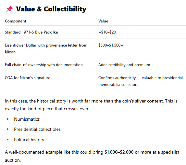Screen dimensions: 186x165
Task: Click the ~$10–$20 value cell
Action: coord(107,32)
